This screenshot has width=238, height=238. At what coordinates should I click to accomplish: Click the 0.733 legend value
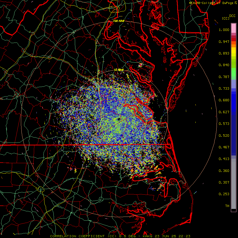[224, 89]
